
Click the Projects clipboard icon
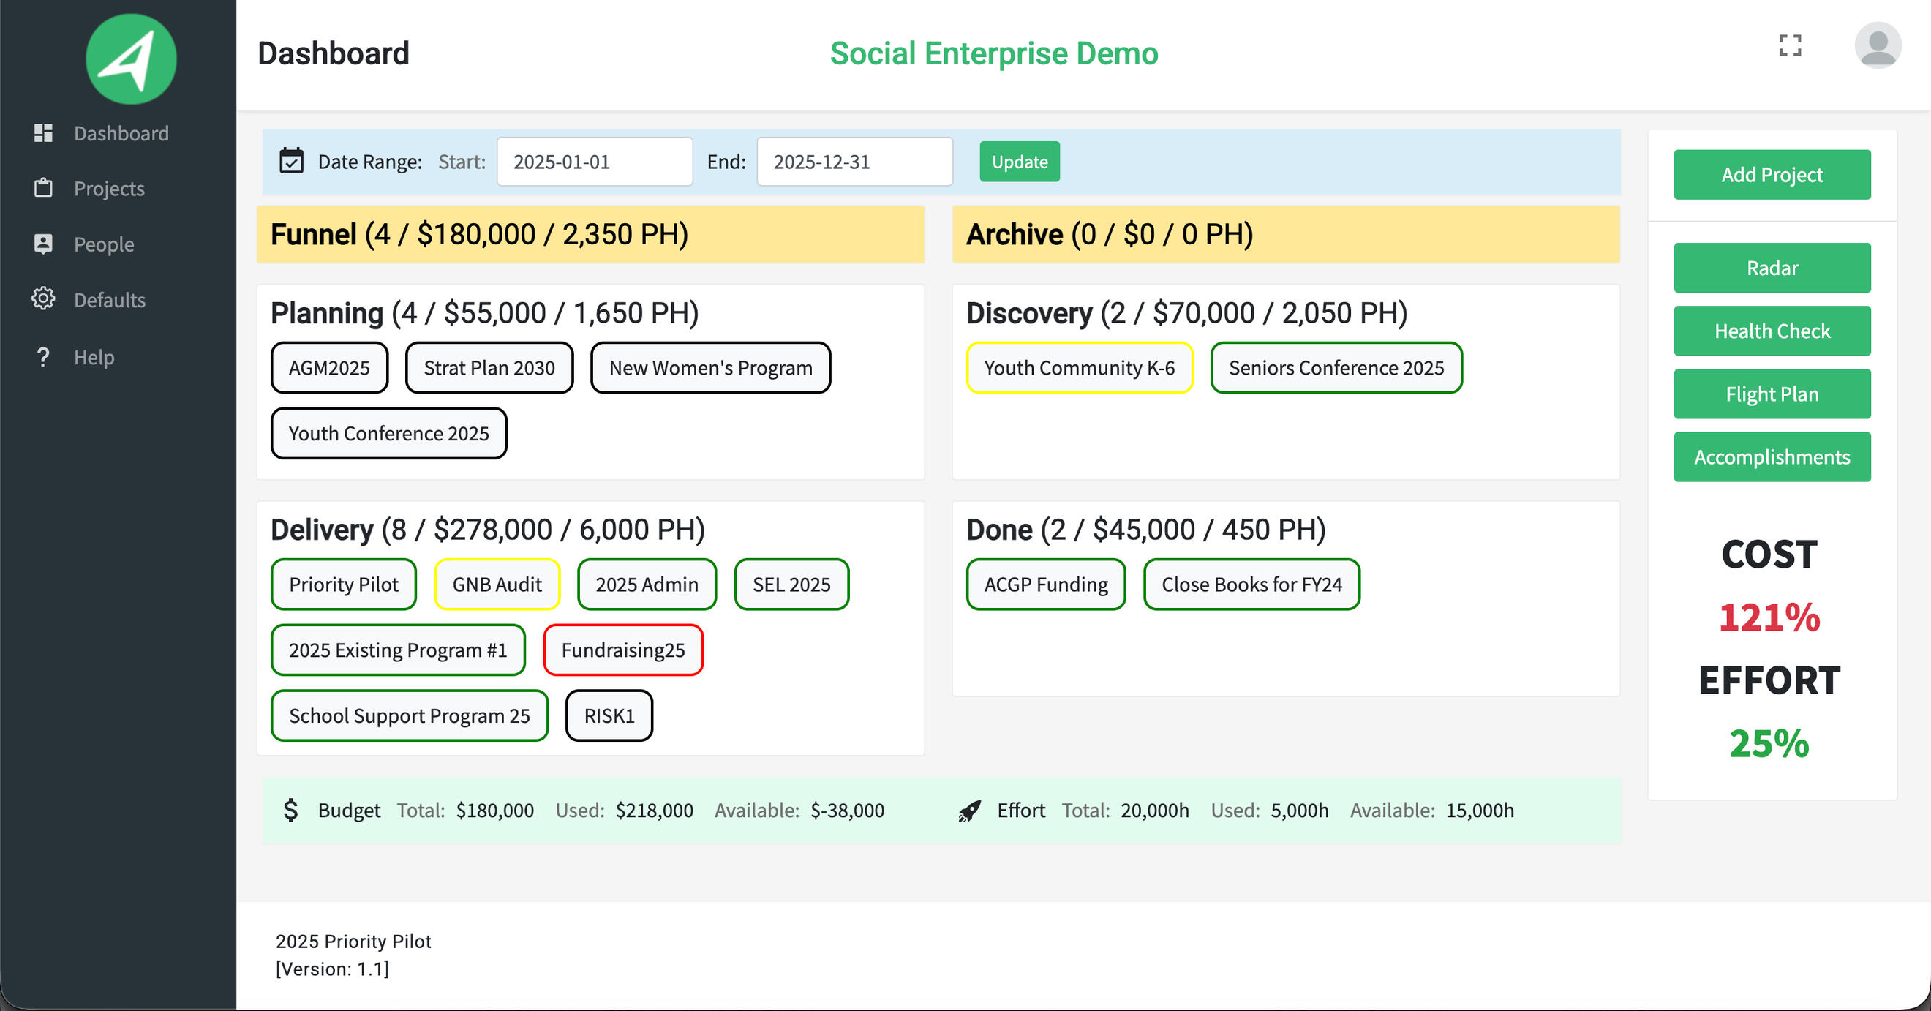pyautogui.click(x=43, y=187)
